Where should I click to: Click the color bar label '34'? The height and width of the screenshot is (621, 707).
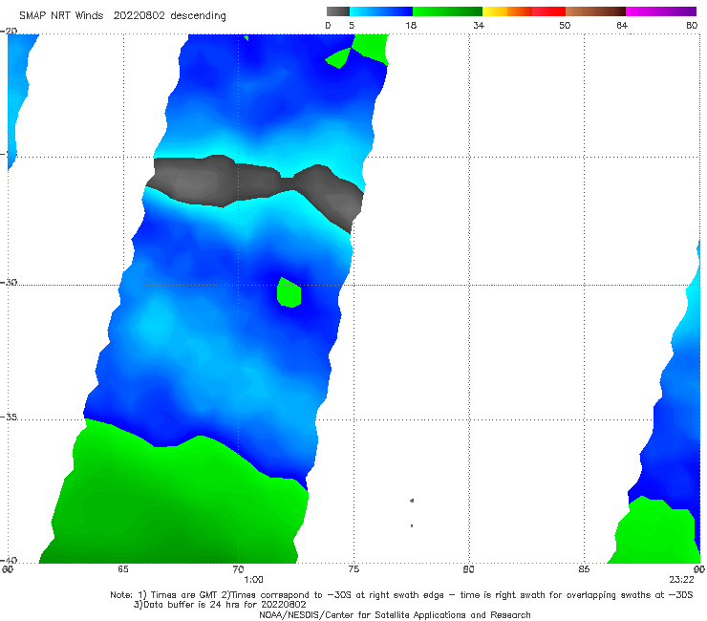click(x=479, y=25)
